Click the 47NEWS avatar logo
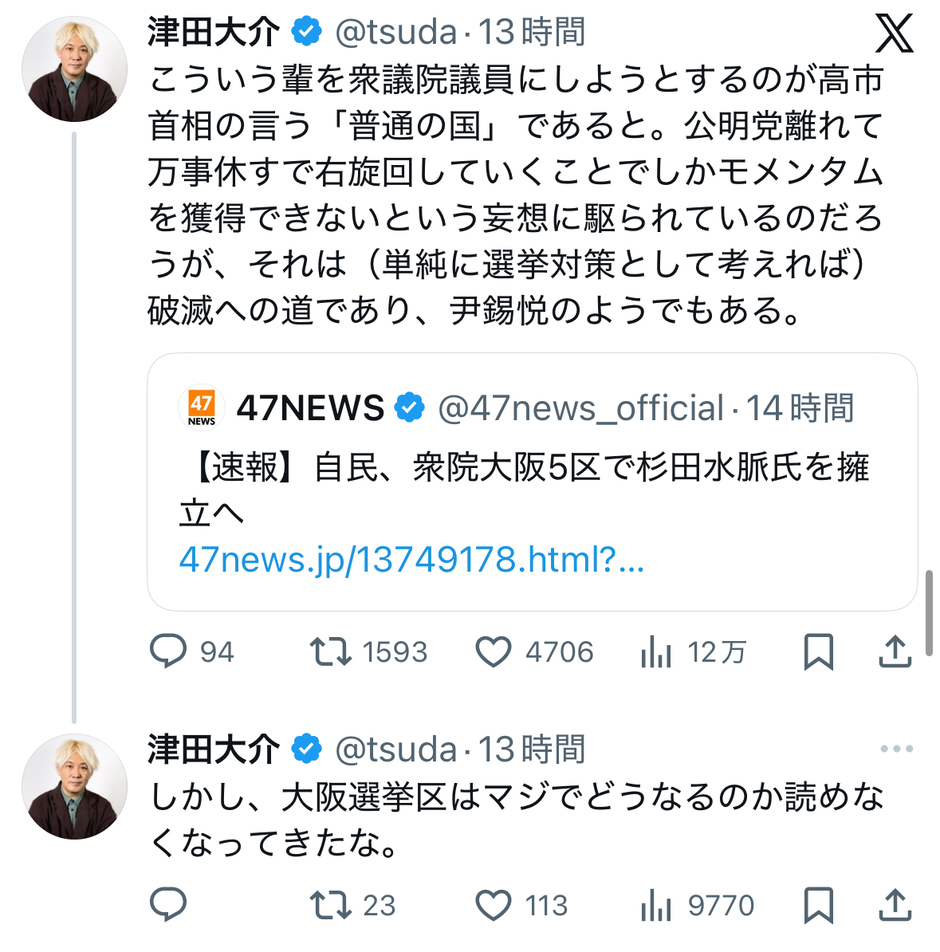Screen dimensions: 940x952 [202, 407]
